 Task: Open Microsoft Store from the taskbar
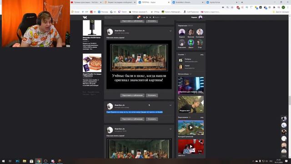[x=31, y=161]
